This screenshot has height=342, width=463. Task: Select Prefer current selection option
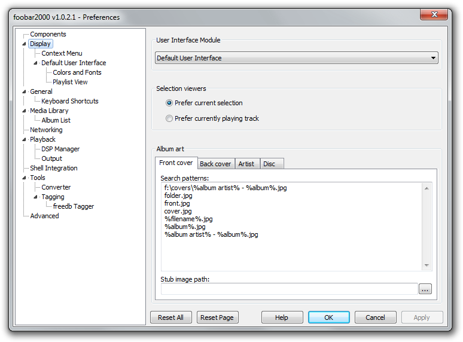169,103
